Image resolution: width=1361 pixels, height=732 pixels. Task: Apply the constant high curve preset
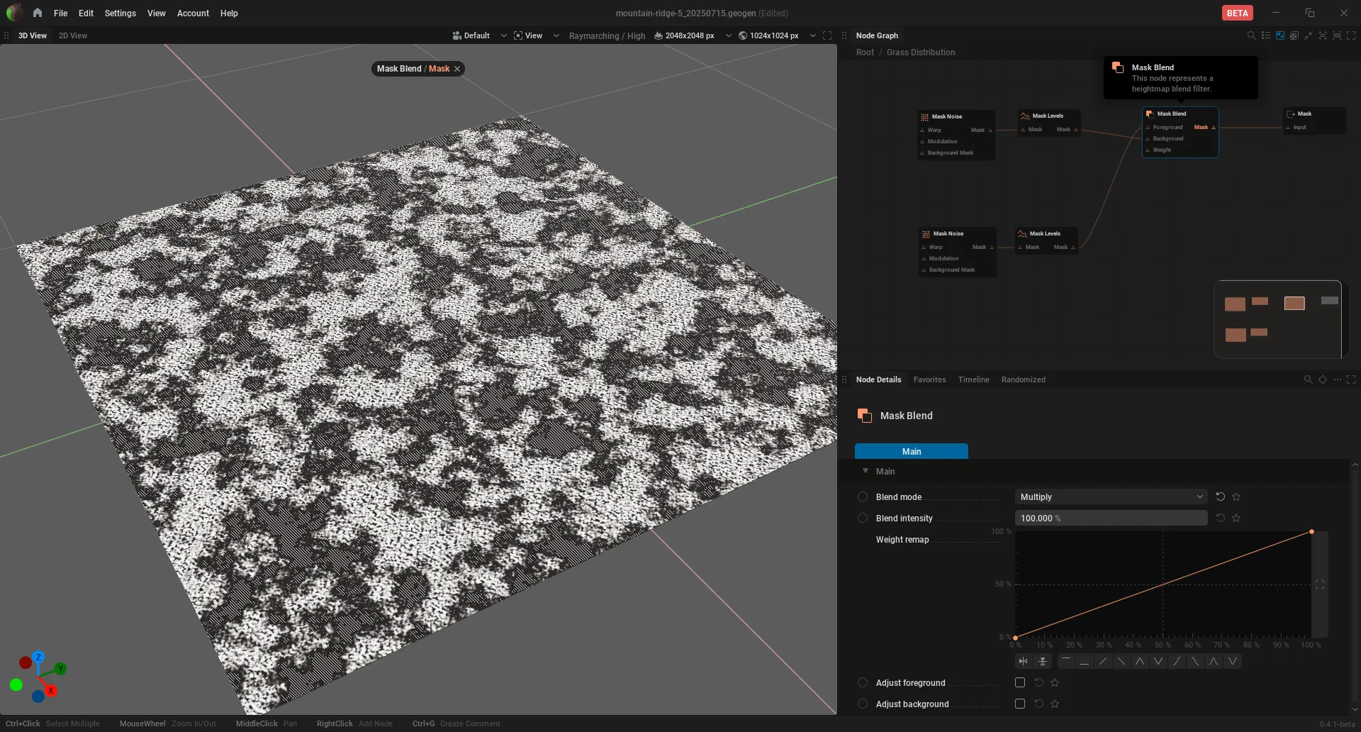tap(1066, 661)
